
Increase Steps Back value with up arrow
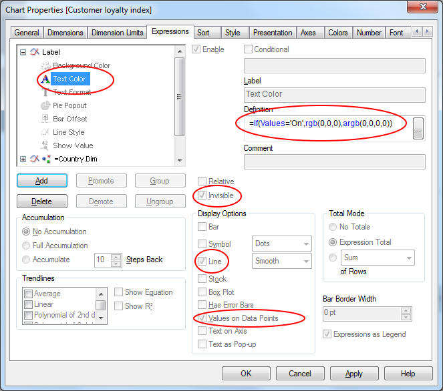click(116, 257)
